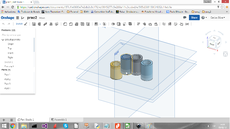The image size is (230, 129).
Task: Switch to the Assembly 1 tab
Action: pyautogui.click(x=59, y=120)
